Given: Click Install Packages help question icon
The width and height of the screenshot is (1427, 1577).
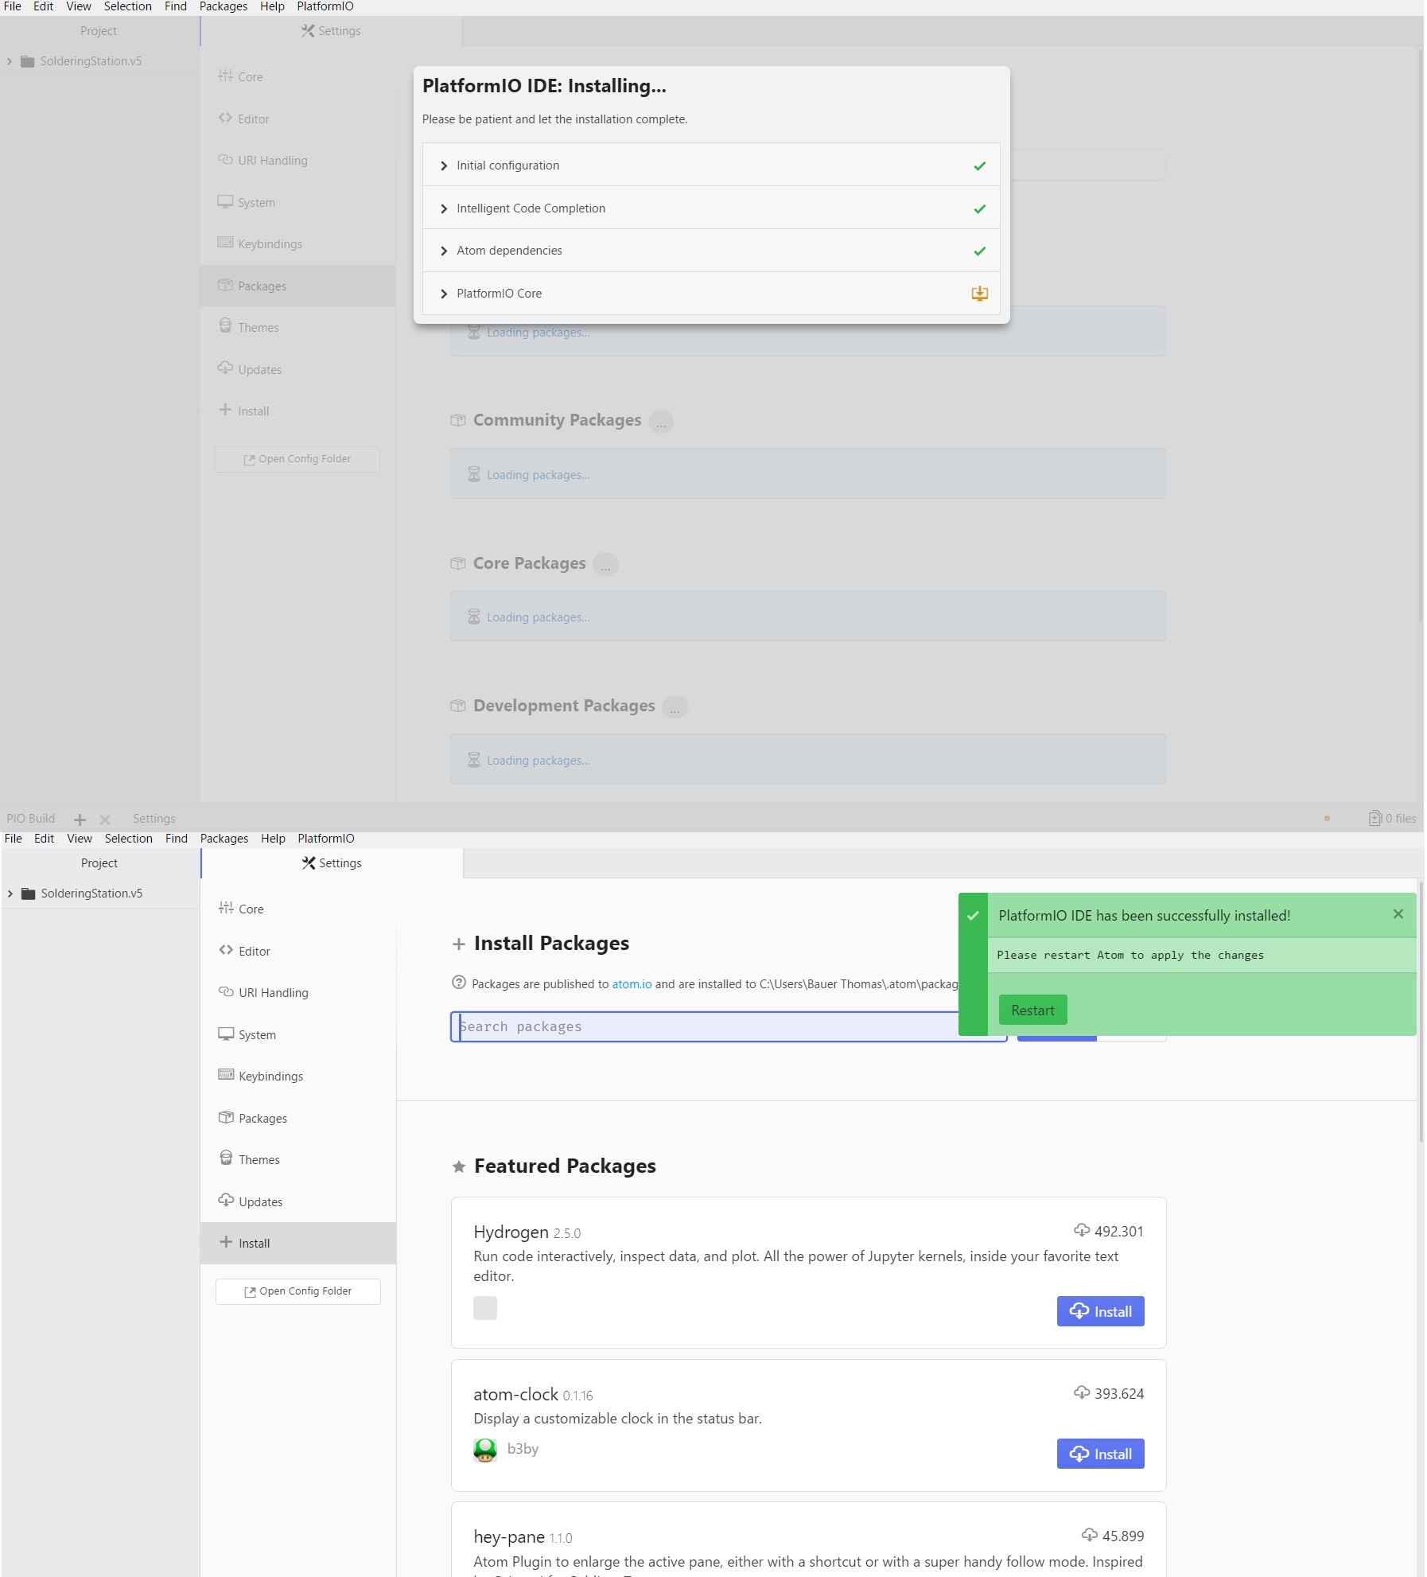Looking at the screenshot, I should tap(458, 983).
